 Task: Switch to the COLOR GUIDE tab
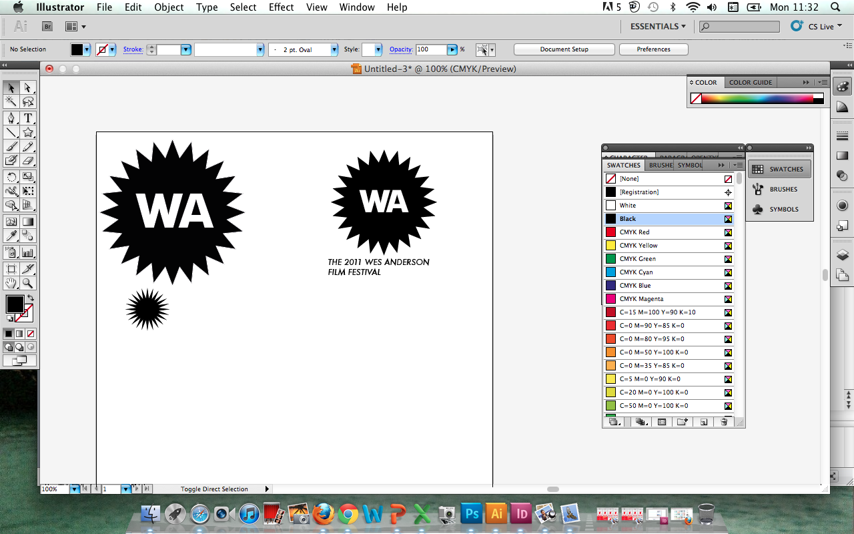click(x=751, y=83)
